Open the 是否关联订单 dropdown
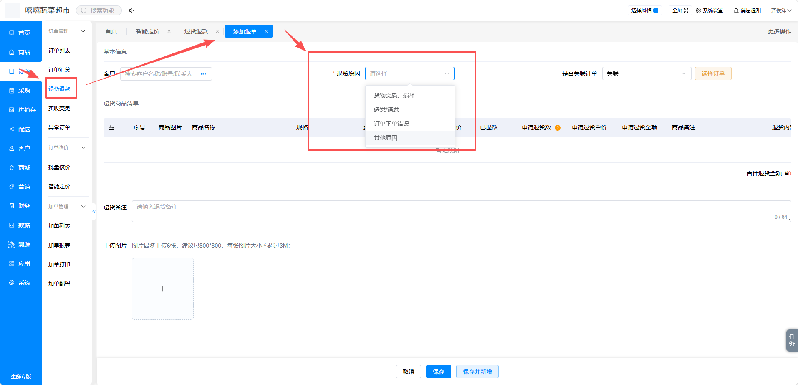The width and height of the screenshot is (798, 385). 646,73
